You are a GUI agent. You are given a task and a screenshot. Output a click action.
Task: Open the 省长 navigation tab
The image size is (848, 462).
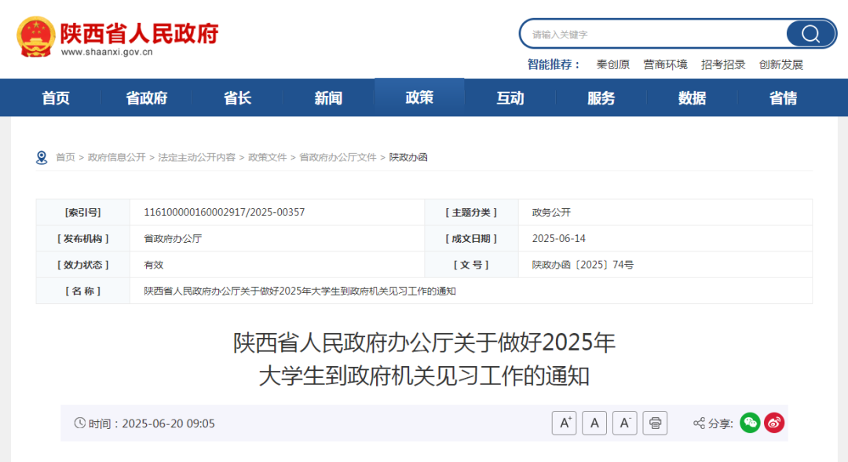(x=237, y=98)
